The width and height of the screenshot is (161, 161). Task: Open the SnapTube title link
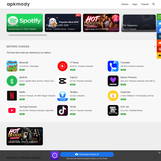[x=125, y=92]
